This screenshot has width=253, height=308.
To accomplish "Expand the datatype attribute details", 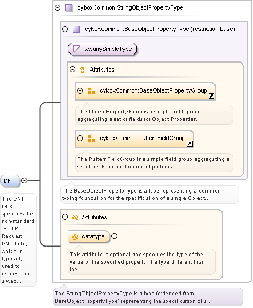I will click(x=114, y=236).
